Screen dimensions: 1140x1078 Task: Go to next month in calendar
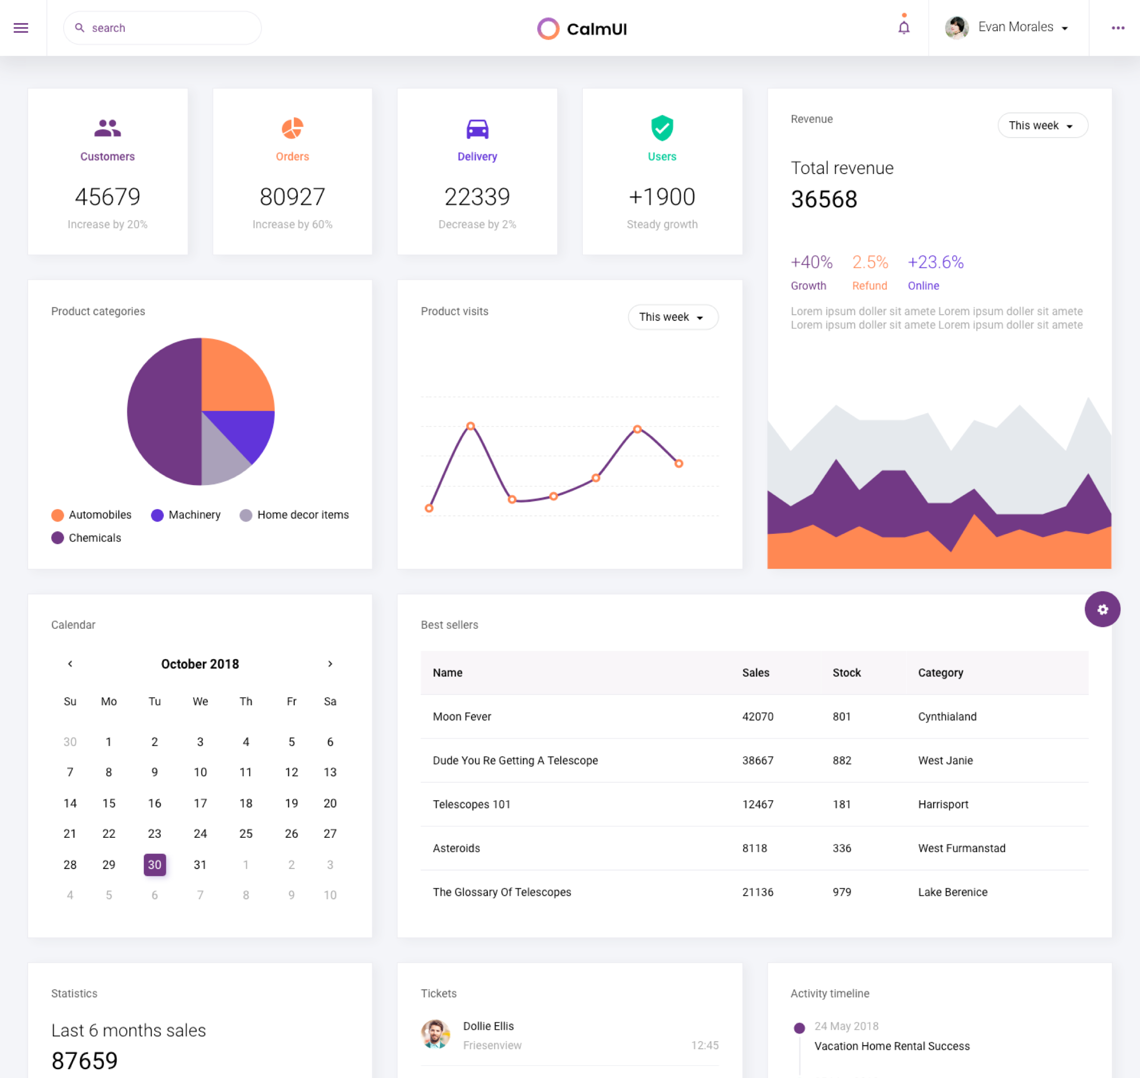click(330, 664)
